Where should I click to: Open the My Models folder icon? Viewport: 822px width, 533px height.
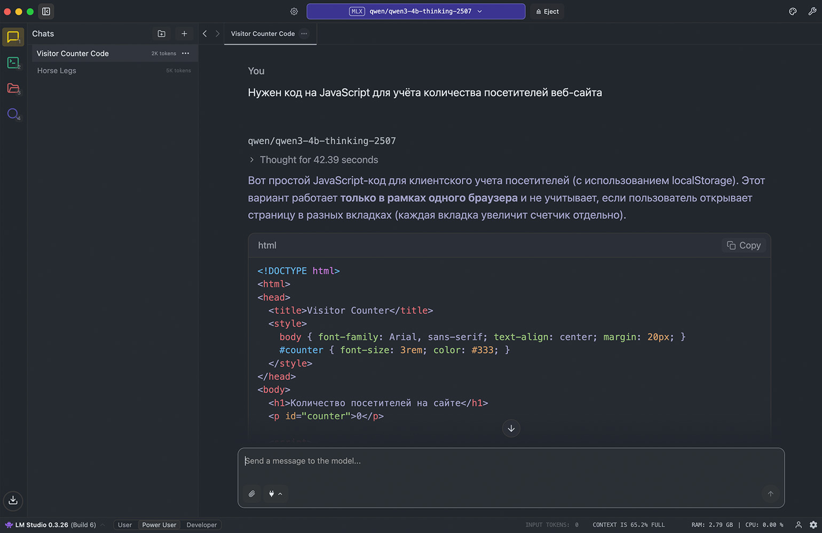[13, 88]
